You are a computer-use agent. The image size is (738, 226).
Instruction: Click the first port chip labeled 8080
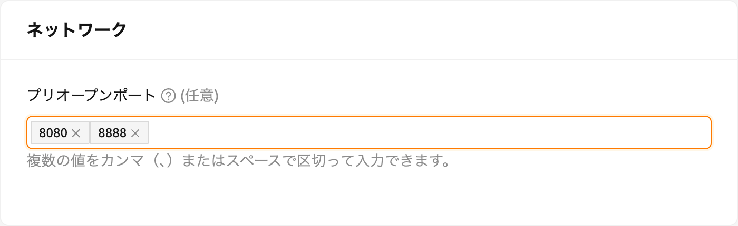click(60, 132)
